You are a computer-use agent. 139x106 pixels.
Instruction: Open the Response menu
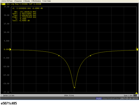click(18, 1)
